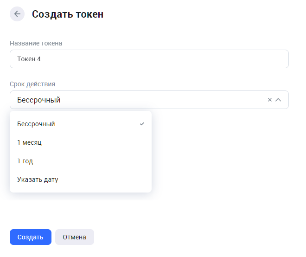The image size is (306, 257).
Task: Click the Название токена field label
Action: click(x=36, y=43)
